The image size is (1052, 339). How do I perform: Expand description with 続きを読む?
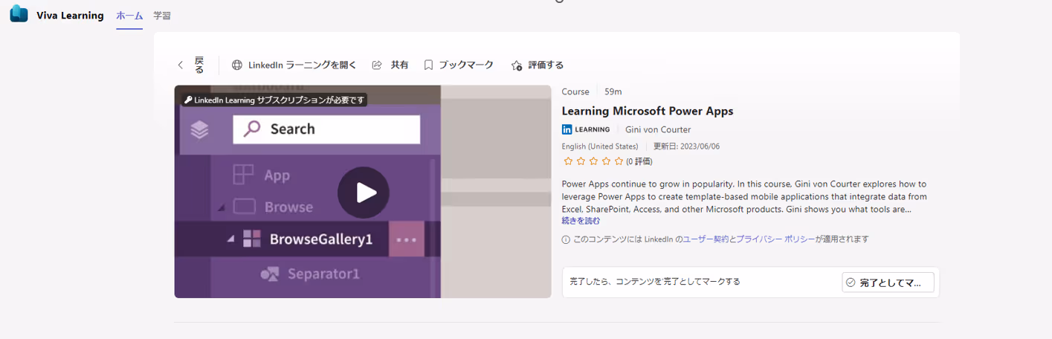[581, 221]
